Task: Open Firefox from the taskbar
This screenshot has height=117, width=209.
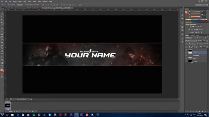Action: coord(39,115)
